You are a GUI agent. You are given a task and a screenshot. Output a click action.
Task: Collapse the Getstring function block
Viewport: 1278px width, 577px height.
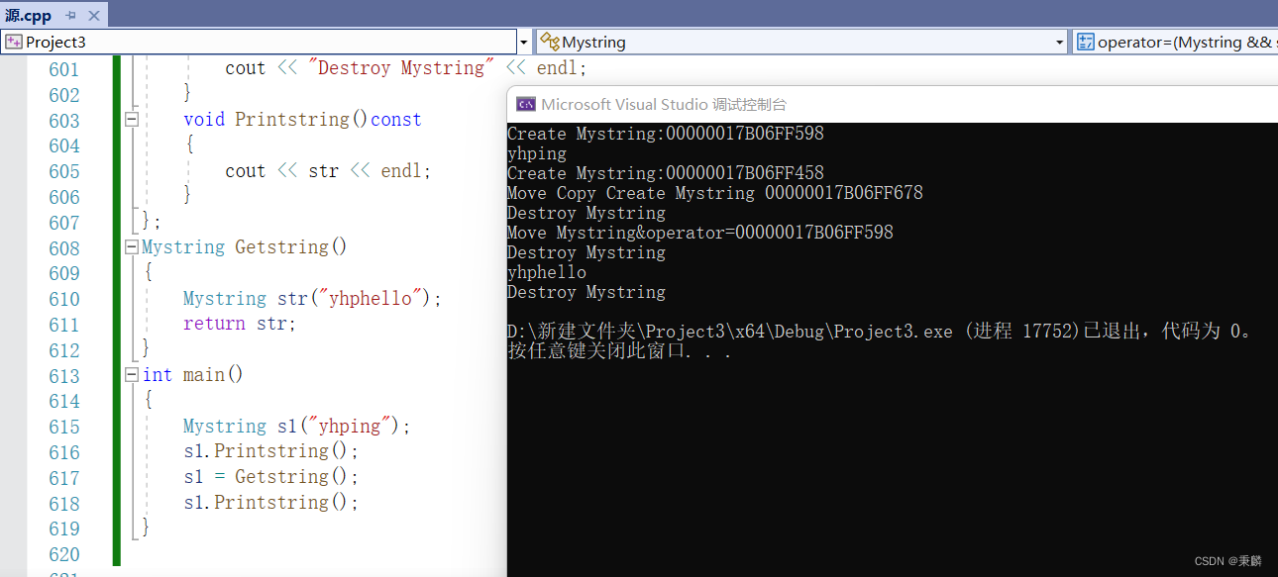click(131, 247)
